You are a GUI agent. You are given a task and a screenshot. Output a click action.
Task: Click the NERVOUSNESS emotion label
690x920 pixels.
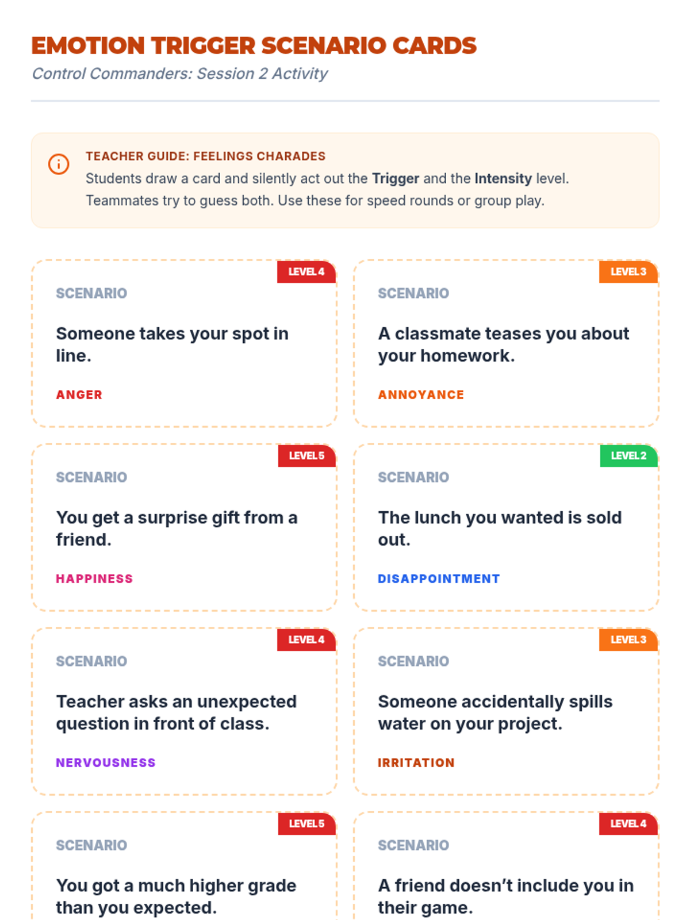106,763
